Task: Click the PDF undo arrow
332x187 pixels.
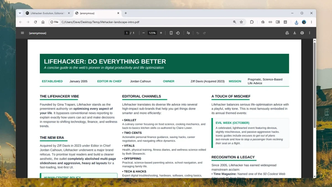Action: (198, 33)
